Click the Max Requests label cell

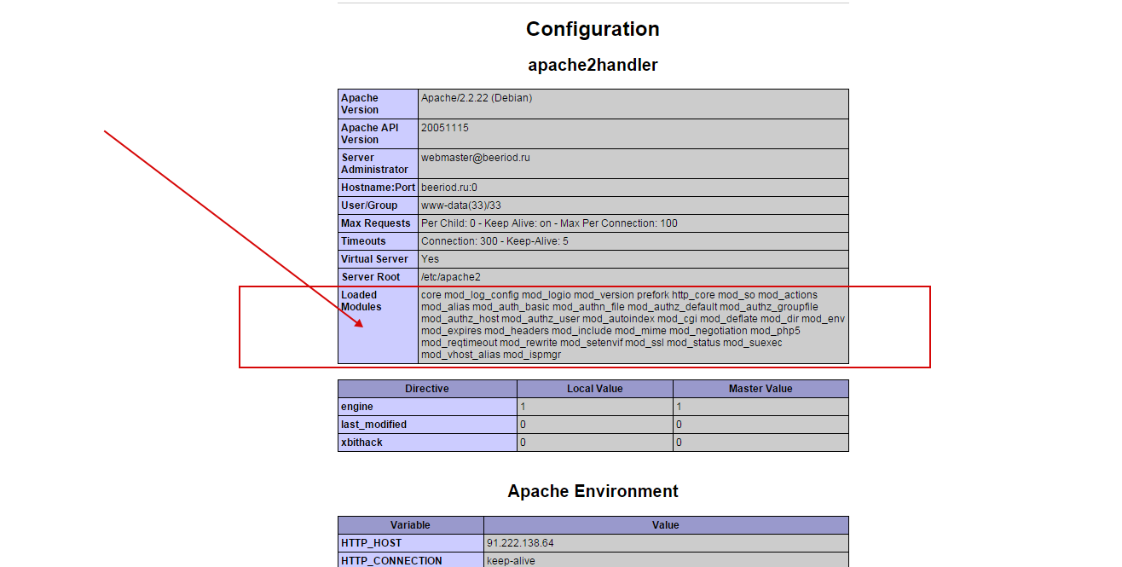tap(375, 223)
